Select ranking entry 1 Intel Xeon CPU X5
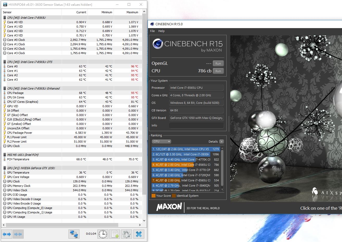Viewport: 342px width, 242px height. 186,149
